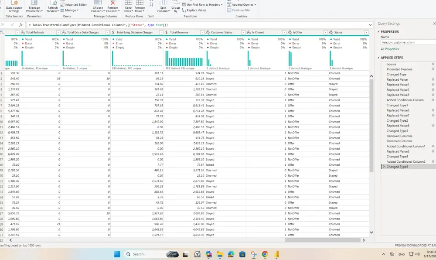Expand the formula bar with the chevron
The height and width of the screenshot is (260, 436).
click(370, 25)
